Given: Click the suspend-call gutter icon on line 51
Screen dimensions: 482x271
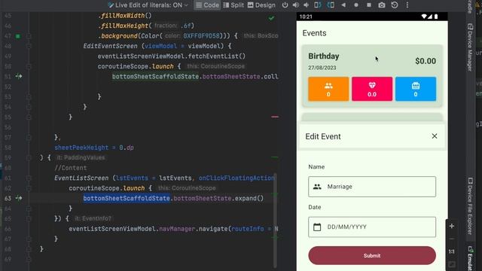Looking at the screenshot, I should [19, 76].
